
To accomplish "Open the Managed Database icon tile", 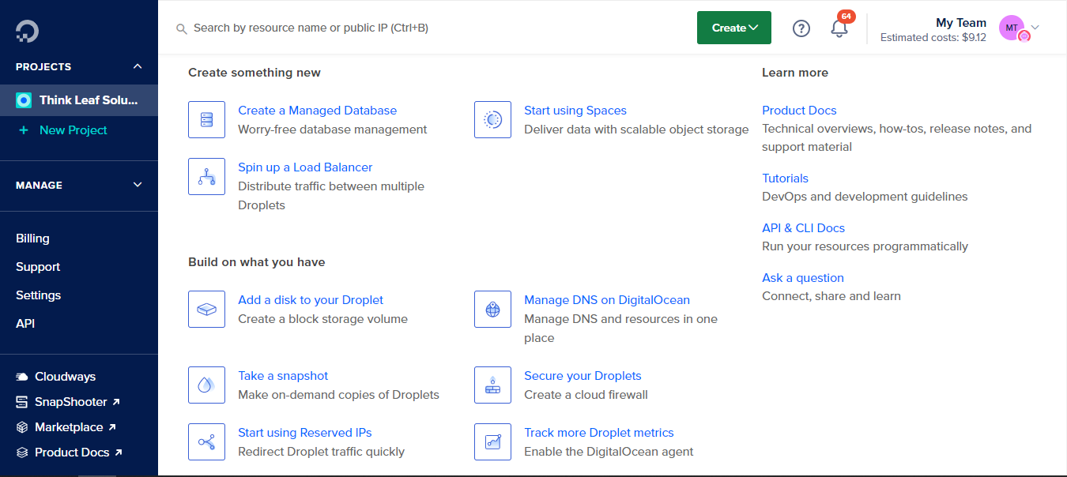I will (207, 120).
